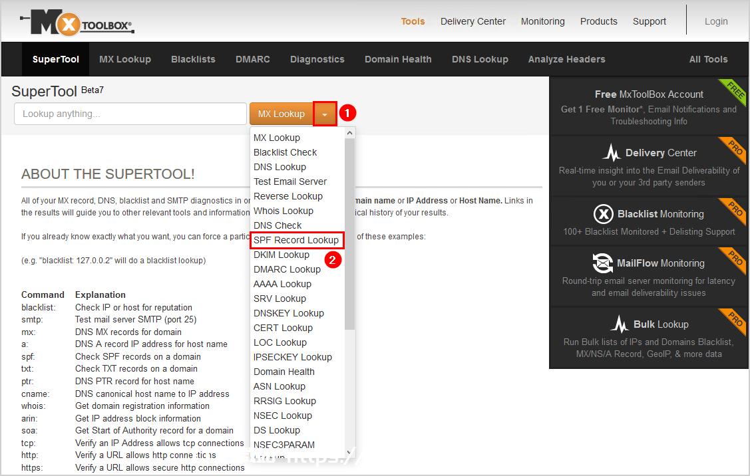Select NSEC Lookup option
The width and height of the screenshot is (750, 476).
click(x=283, y=416)
